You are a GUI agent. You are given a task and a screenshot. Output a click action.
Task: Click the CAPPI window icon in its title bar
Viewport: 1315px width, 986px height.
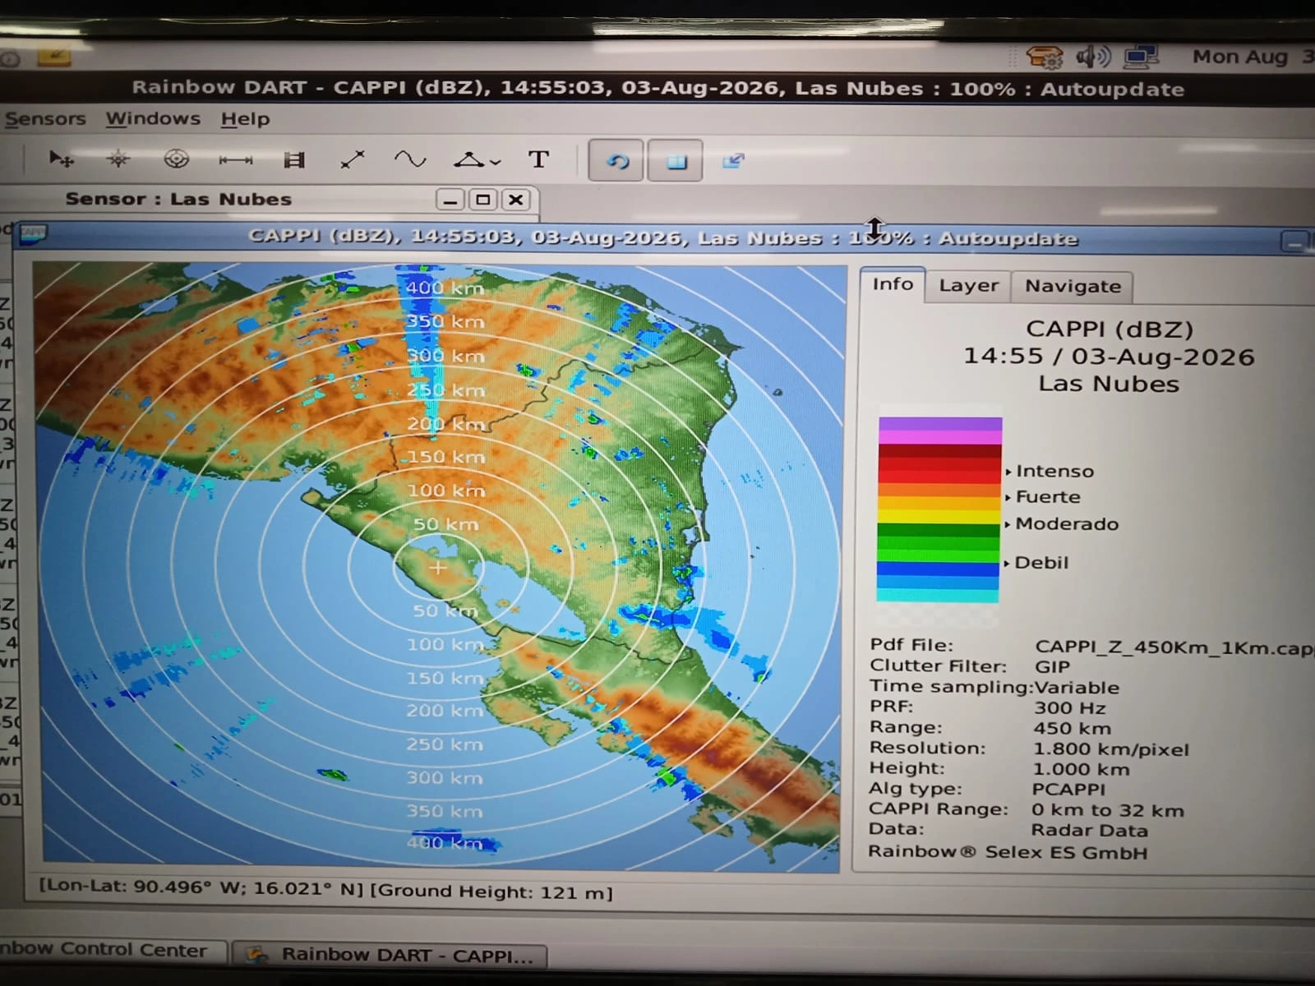(x=34, y=233)
